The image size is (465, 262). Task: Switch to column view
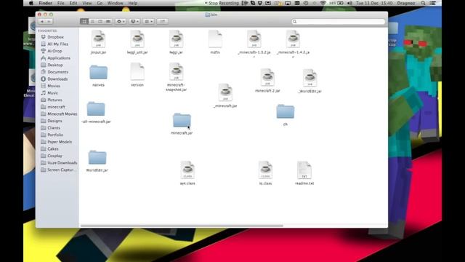100,21
